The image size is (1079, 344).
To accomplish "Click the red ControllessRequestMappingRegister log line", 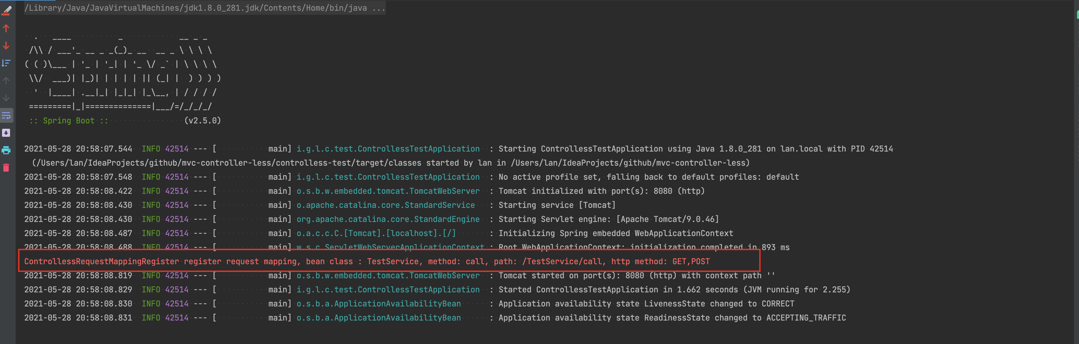I will click(367, 262).
